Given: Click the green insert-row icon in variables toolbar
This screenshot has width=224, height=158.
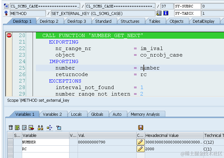Looking at the screenshot, I should [17, 127].
